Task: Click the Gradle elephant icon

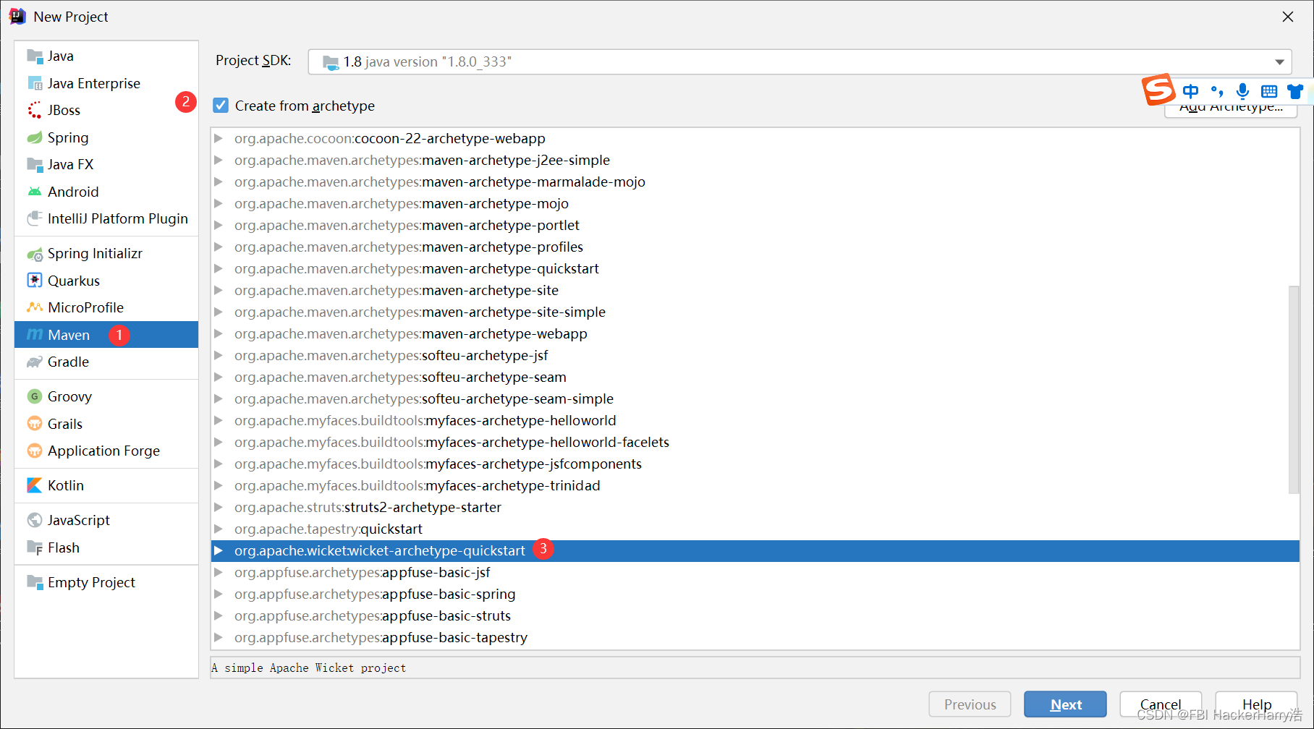Action: [x=35, y=362]
